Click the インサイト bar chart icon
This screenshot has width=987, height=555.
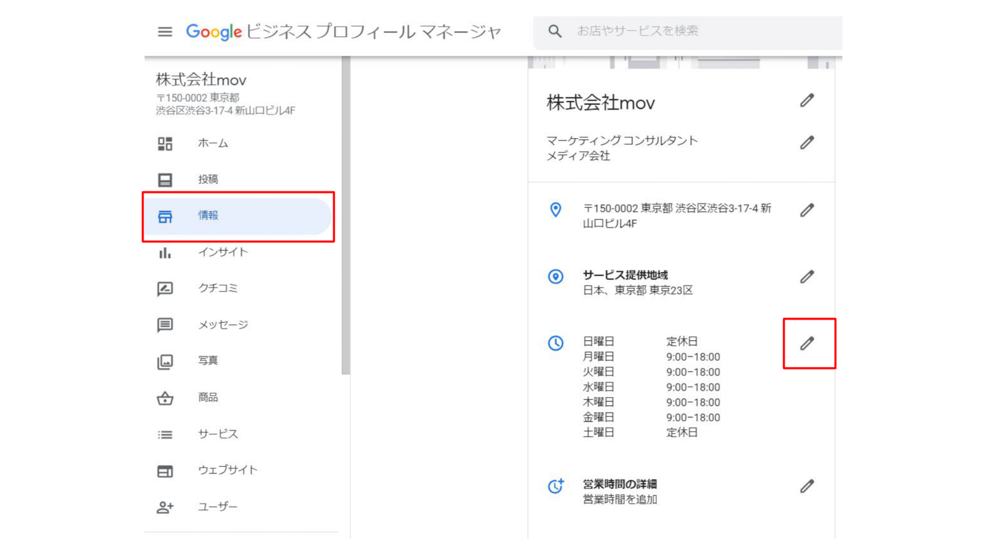[x=165, y=253]
